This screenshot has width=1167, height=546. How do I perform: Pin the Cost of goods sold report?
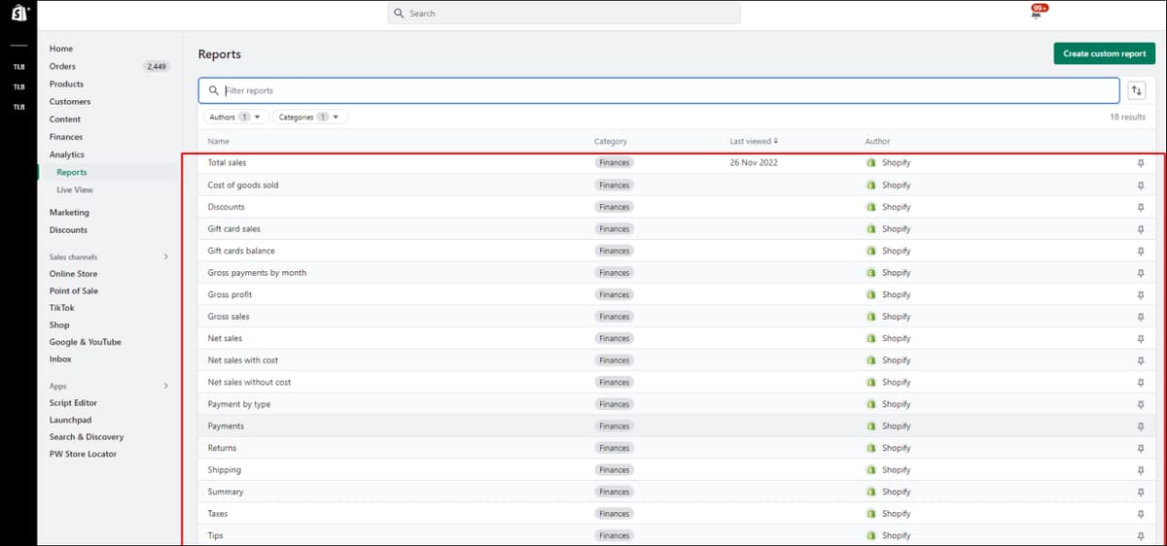pyautogui.click(x=1141, y=185)
